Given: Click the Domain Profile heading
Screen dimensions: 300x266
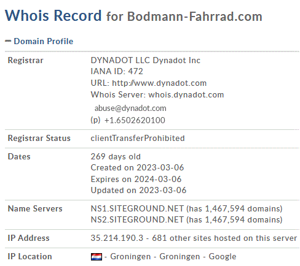Looking at the screenshot, I should click(x=44, y=41).
